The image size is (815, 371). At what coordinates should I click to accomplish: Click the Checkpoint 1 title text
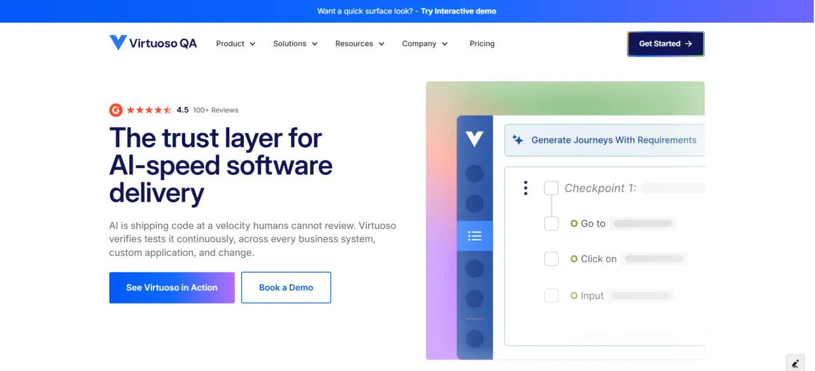[x=600, y=188]
